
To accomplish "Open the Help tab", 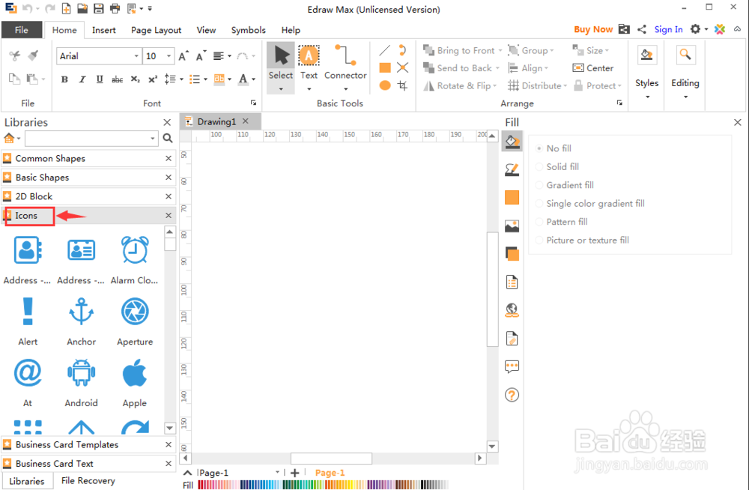I will (x=291, y=30).
